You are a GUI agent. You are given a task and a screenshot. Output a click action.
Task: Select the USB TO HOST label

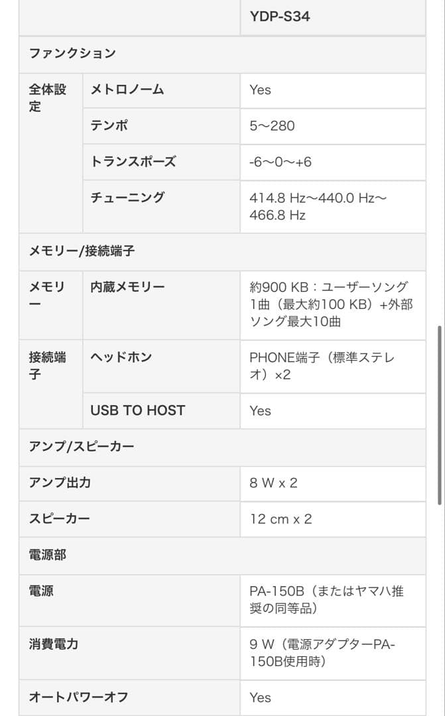[x=137, y=410]
